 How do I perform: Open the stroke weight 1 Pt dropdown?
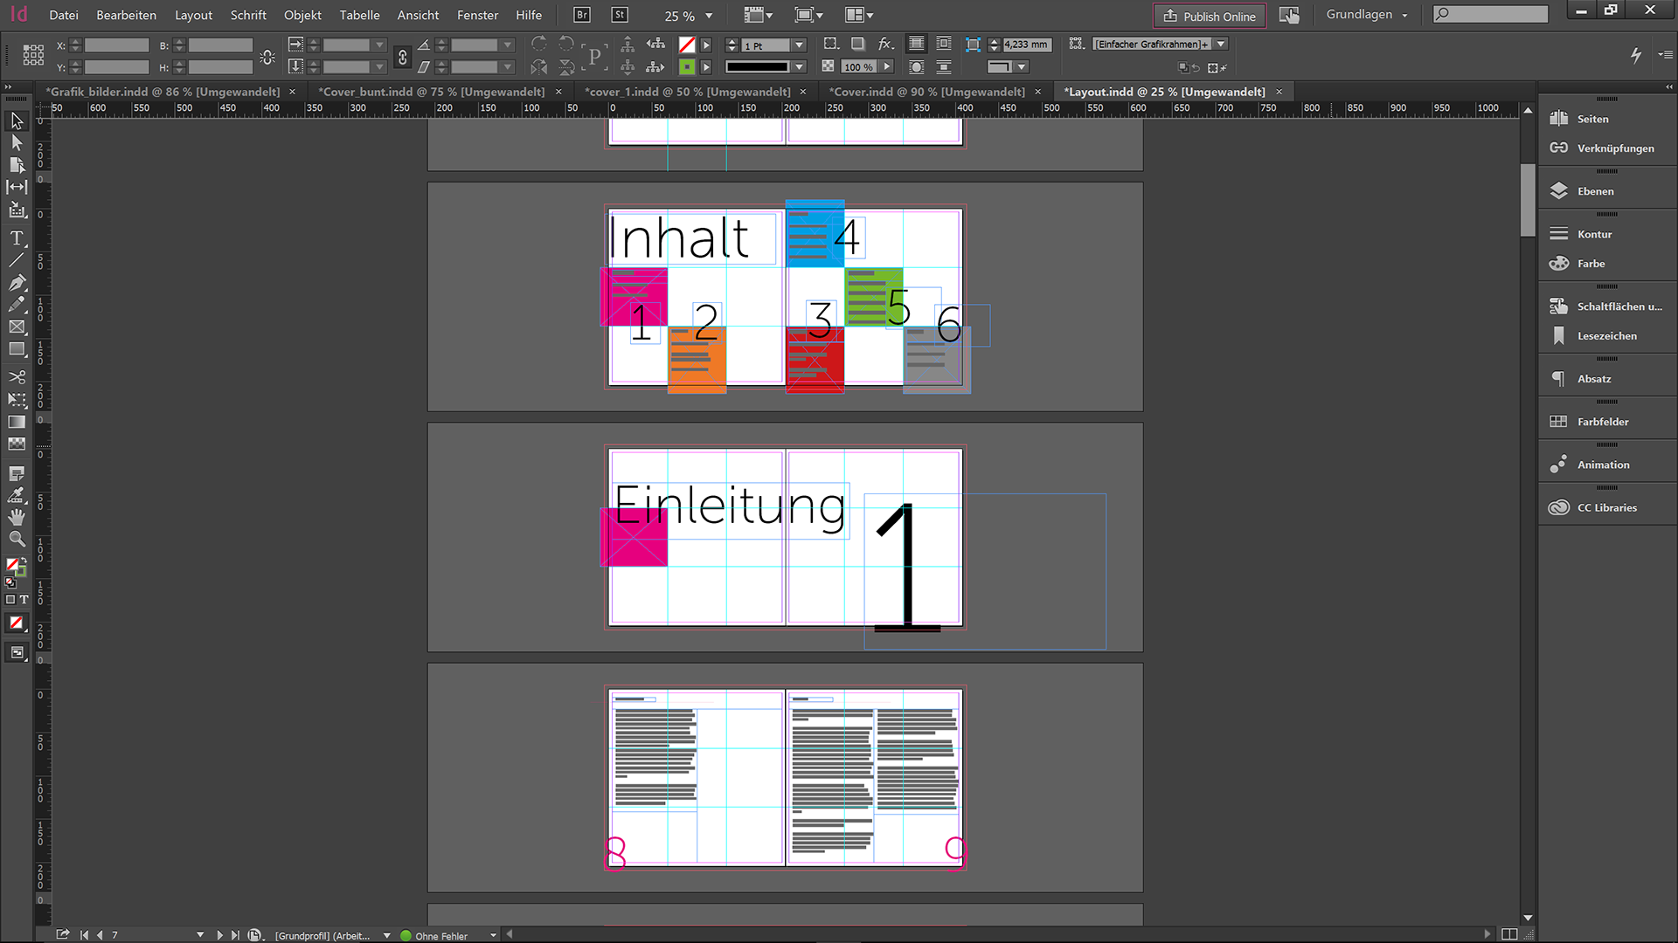coord(799,45)
